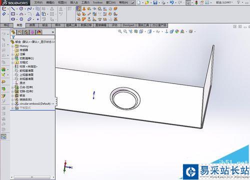This screenshot has height=180, width=250.
Task: Click the Edit Appearance color ball icon
Action: (177, 31)
